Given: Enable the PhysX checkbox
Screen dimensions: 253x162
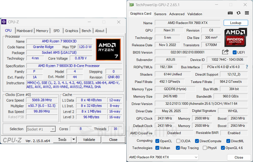Looking at the screenshot, I should coord(205,148).
